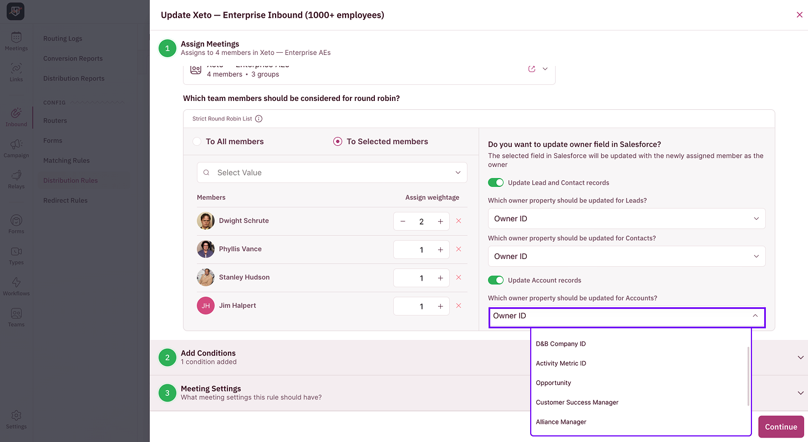
Task: Remove Dwight Schrute with red X icon
Action: tap(459, 221)
